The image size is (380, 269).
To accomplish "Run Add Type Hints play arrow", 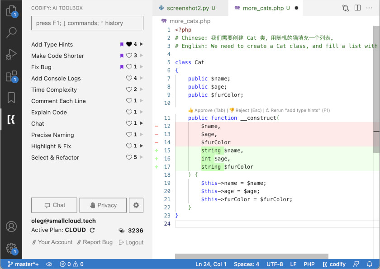I will click(141, 44).
